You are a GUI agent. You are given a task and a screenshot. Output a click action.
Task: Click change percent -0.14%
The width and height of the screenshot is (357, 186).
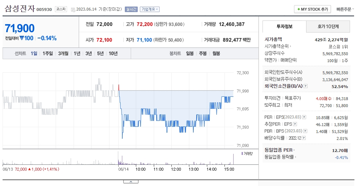click(x=47, y=38)
